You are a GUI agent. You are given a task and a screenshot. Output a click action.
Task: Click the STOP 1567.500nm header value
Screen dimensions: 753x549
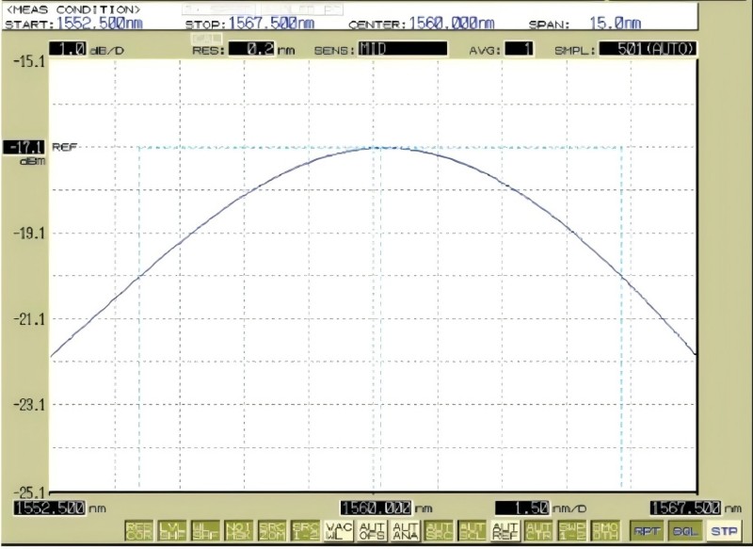coord(271,23)
